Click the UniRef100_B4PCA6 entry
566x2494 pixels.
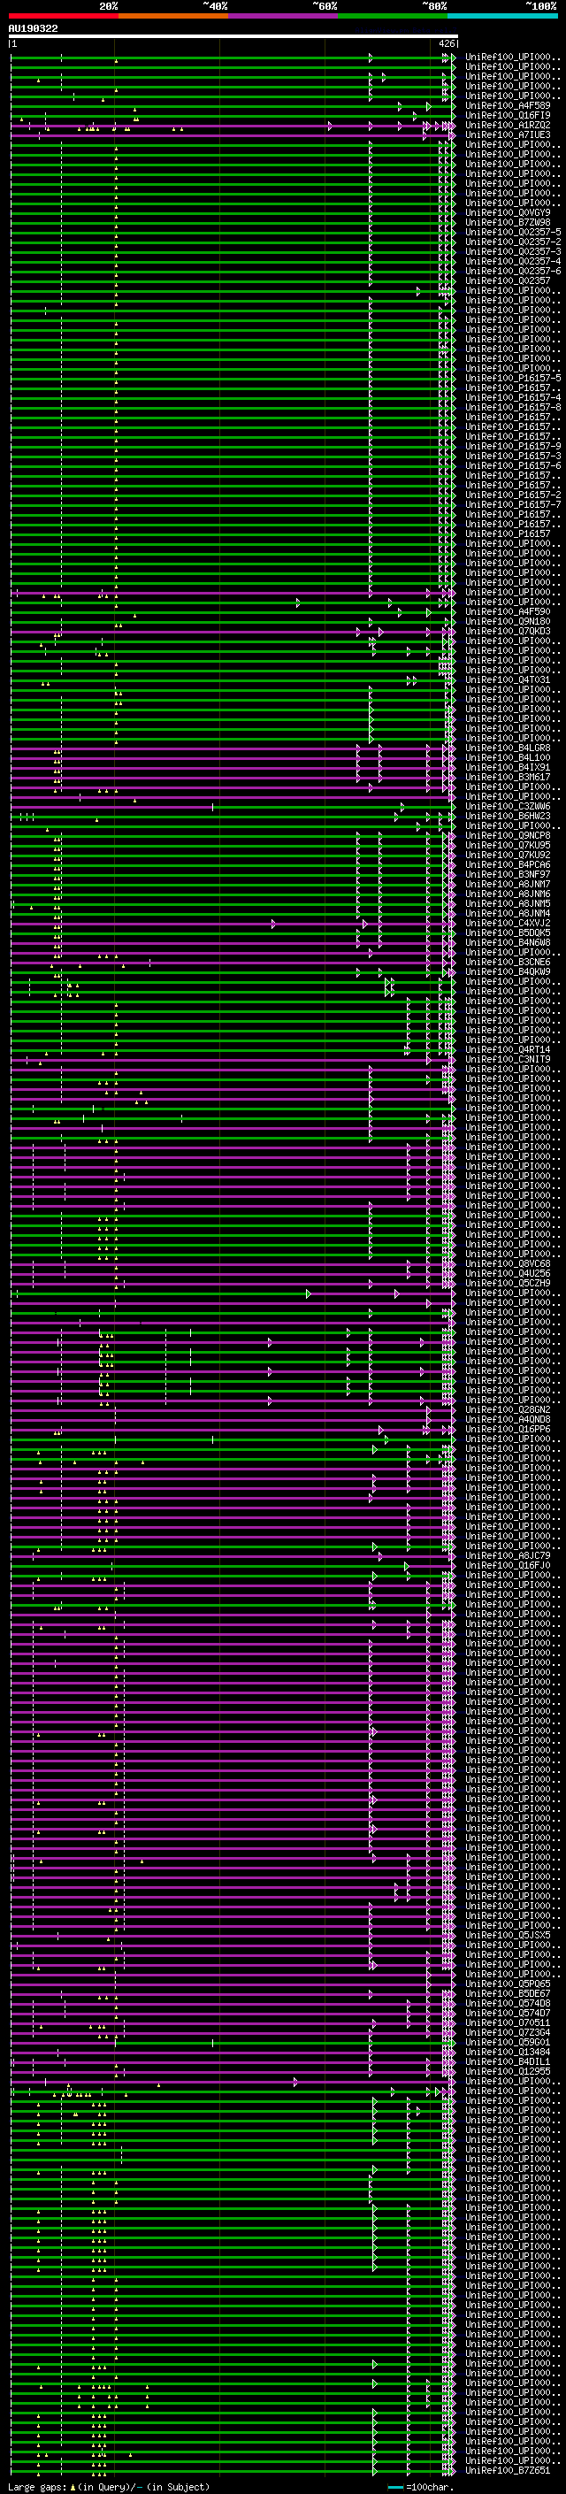coord(508,864)
